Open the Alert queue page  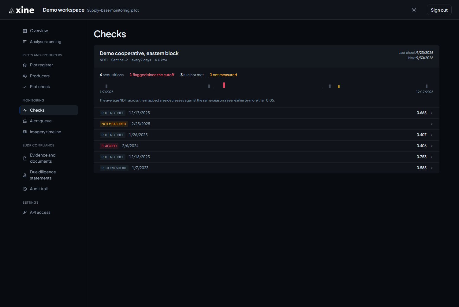(x=49, y=121)
